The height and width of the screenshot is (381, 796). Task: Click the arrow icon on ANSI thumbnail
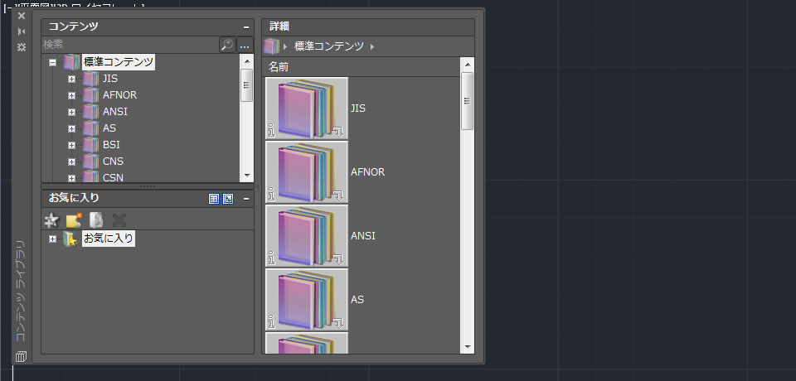coord(338,260)
